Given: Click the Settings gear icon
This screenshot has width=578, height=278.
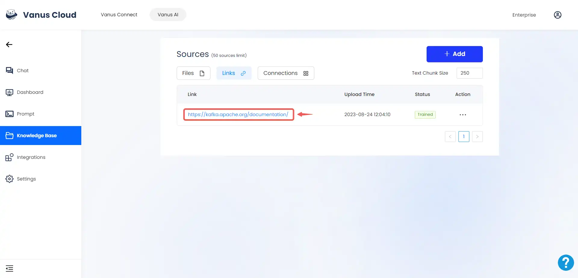Looking at the screenshot, I should pyautogui.click(x=9, y=179).
